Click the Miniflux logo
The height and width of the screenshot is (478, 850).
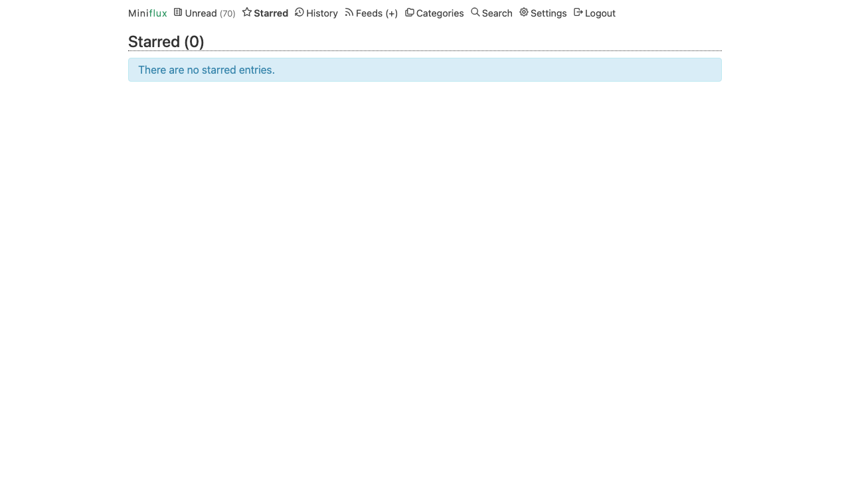point(147,13)
